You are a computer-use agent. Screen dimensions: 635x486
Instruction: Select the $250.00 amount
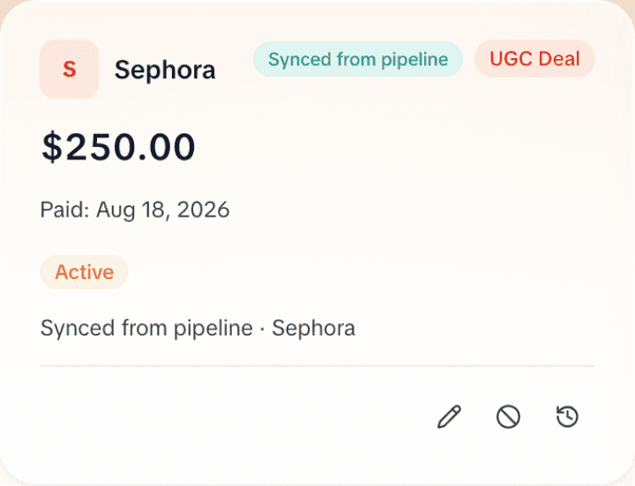(x=118, y=147)
